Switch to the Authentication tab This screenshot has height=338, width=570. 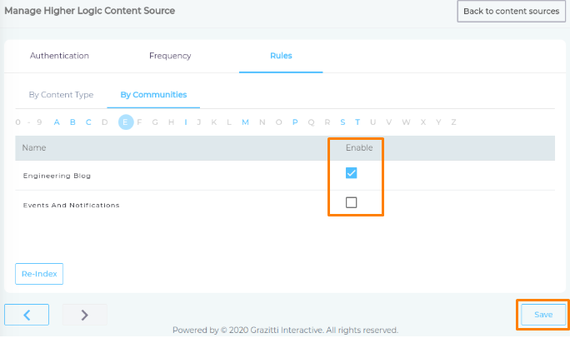[59, 56]
